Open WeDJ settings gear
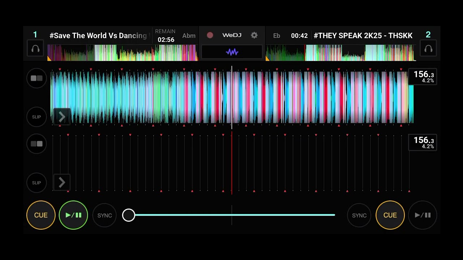The height and width of the screenshot is (260, 463). point(254,35)
